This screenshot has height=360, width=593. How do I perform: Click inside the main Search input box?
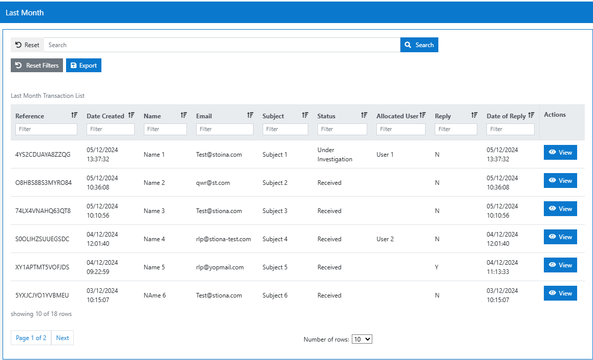click(220, 45)
